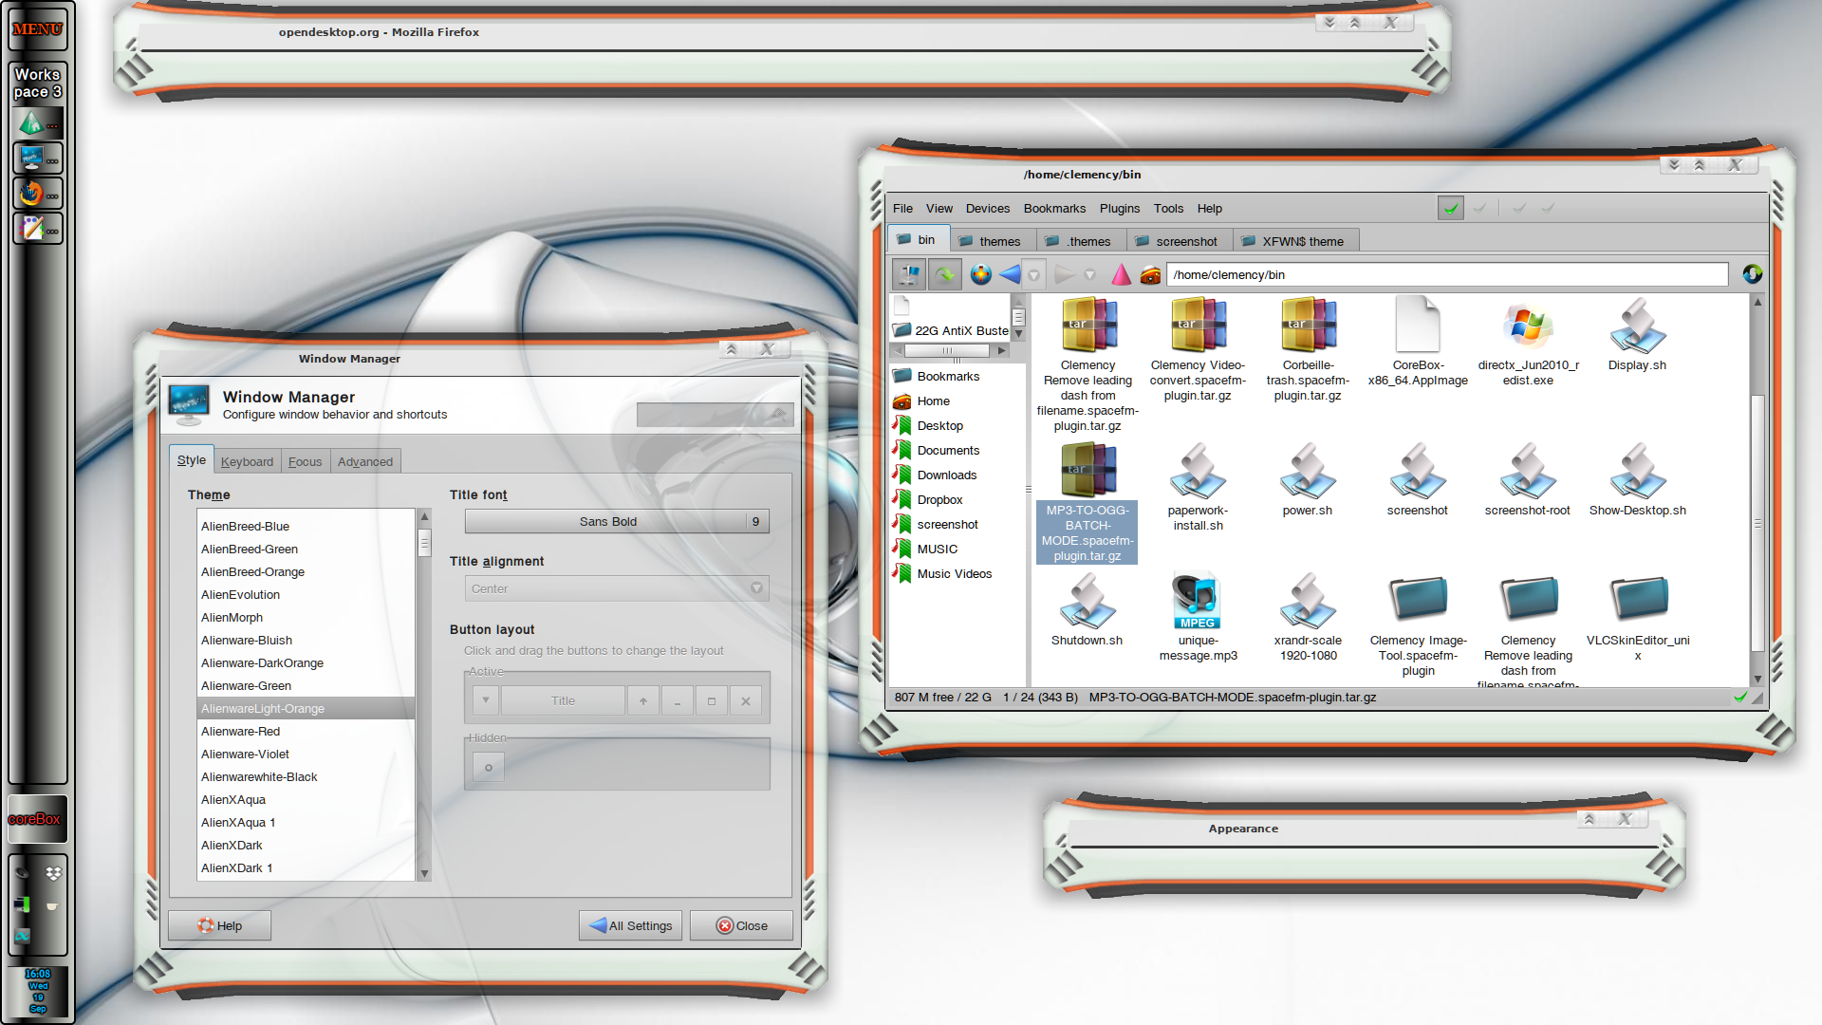Open the Title alignment Center dropdown
Viewport: 1822px width, 1025px height.
coord(617,588)
